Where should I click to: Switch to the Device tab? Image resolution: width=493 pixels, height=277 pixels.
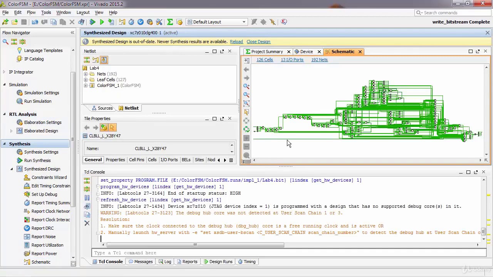point(307,52)
